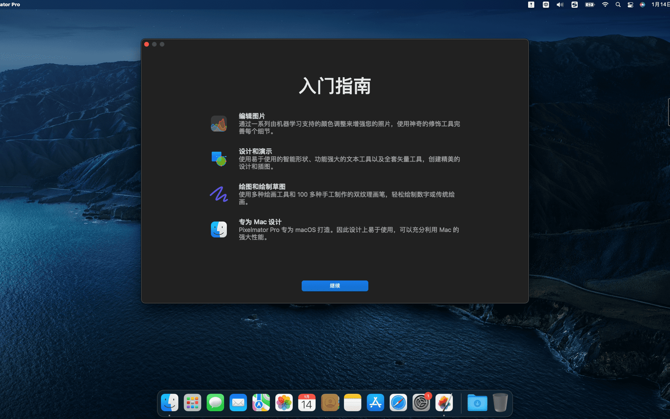The height and width of the screenshot is (419, 670).
Task: Open Launchpad from the Dock
Action: pos(192,403)
